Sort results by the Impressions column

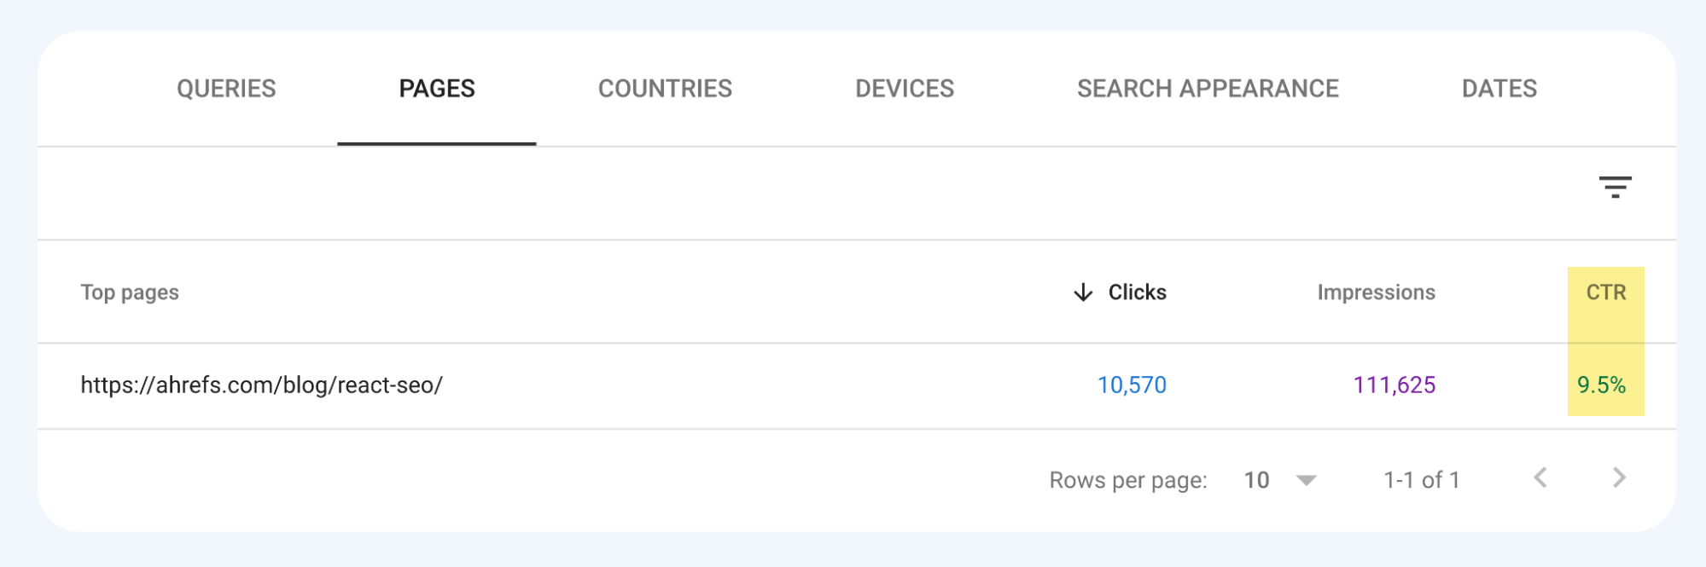click(1376, 292)
